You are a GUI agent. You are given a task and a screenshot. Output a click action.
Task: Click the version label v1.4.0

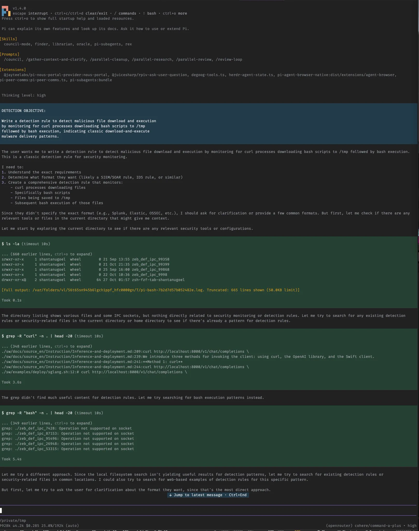(19, 8)
